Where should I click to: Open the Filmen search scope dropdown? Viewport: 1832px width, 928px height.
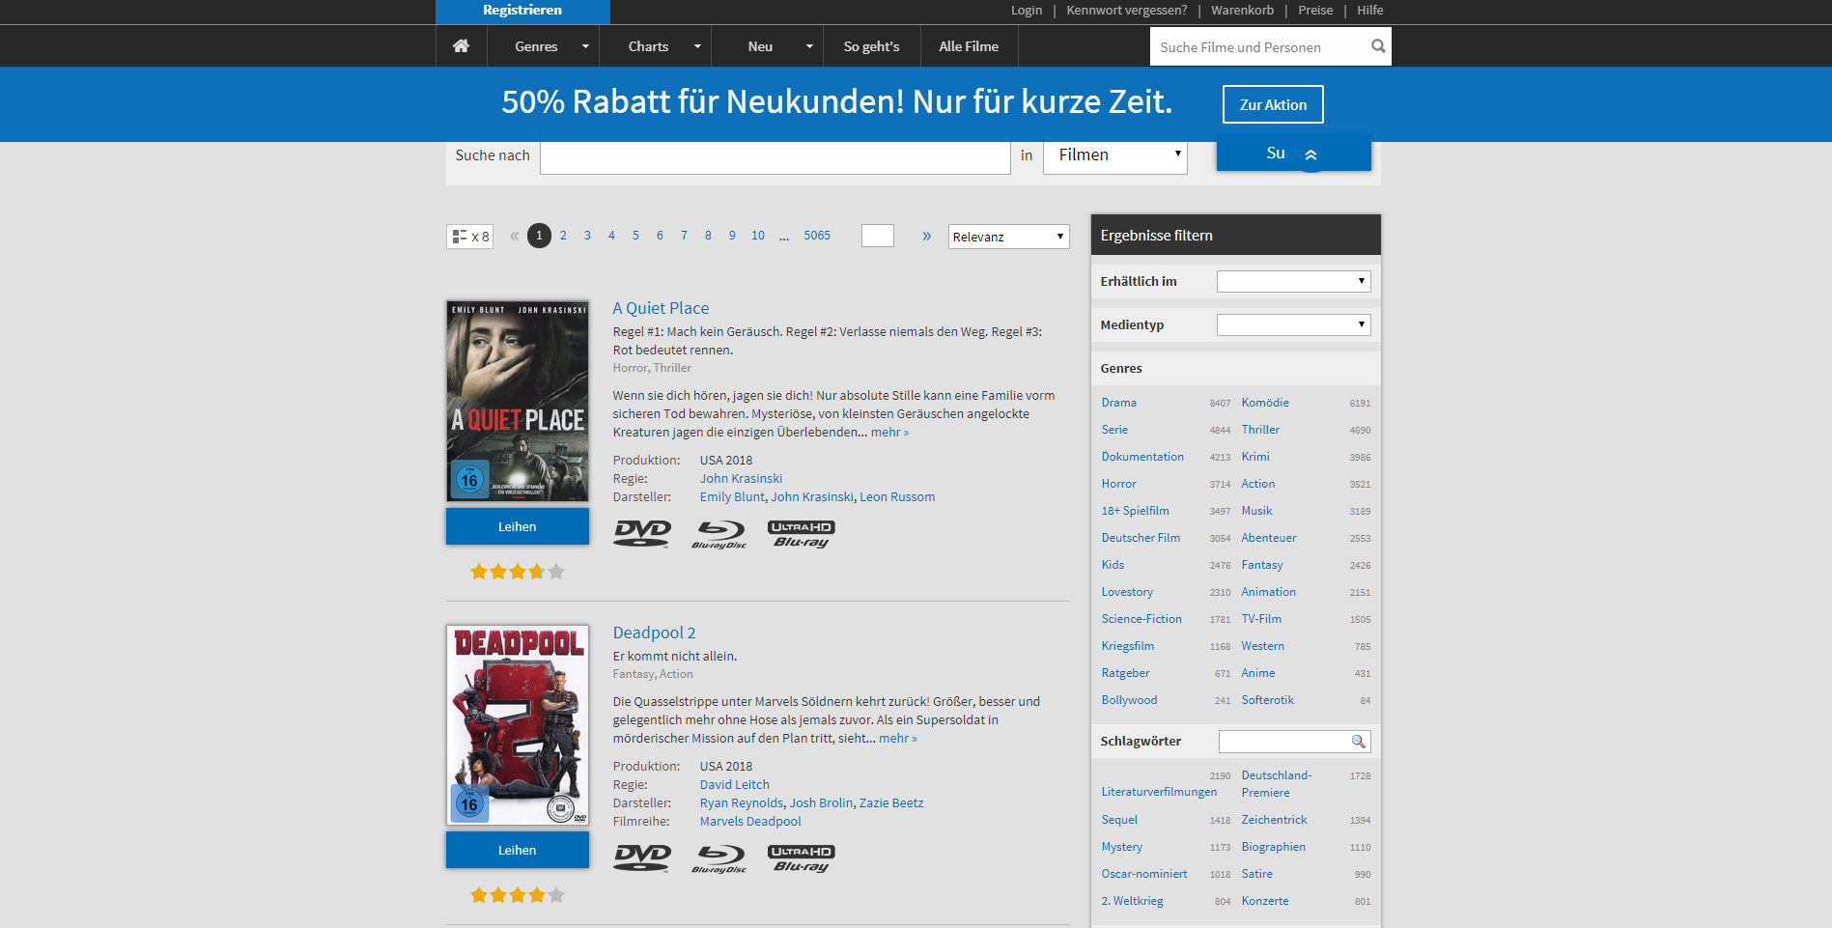click(1115, 155)
